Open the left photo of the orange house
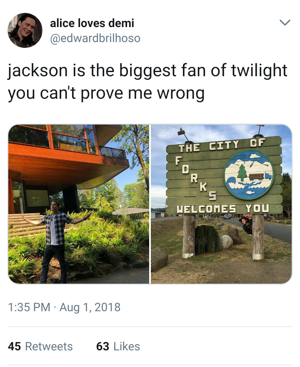The height and width of the screenshot is (367, 300). pyautogui.click(x=79, y=204)
